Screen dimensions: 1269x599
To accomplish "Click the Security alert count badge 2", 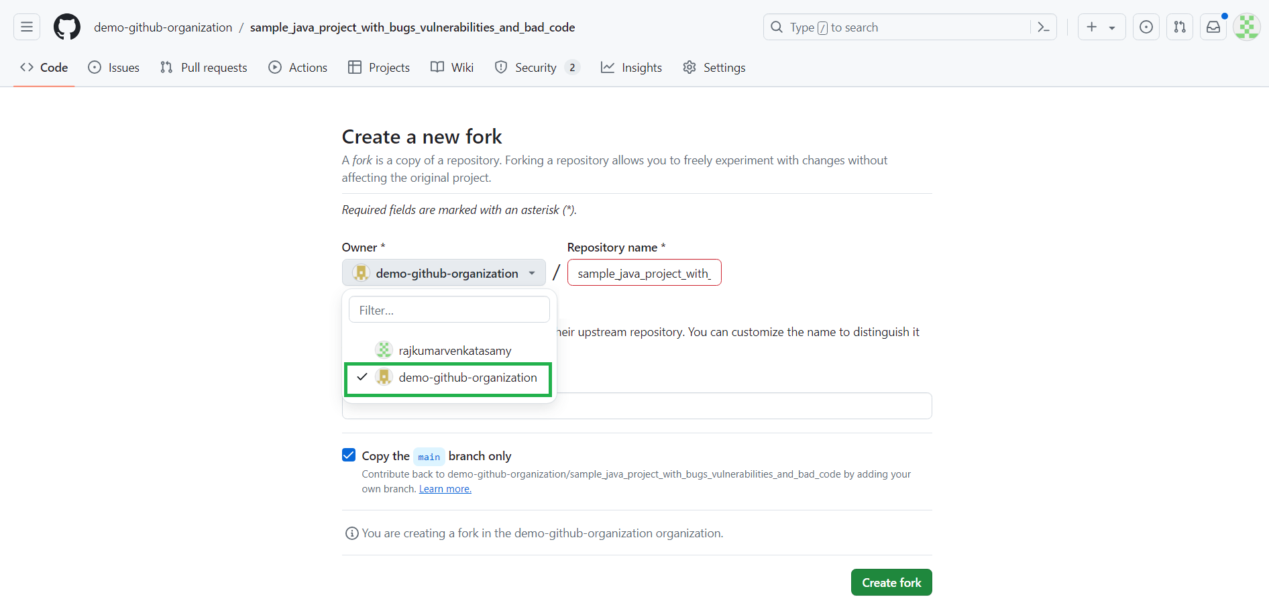I will point(572,67).
